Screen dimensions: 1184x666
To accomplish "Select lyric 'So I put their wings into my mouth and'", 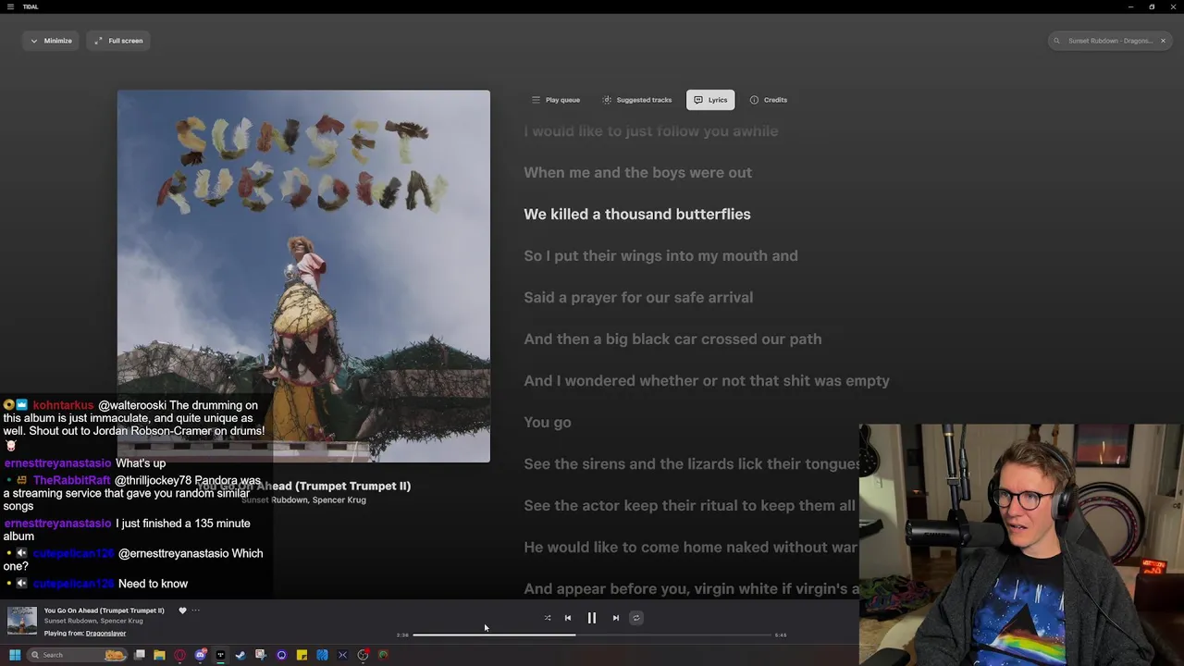I will (660, 255).
